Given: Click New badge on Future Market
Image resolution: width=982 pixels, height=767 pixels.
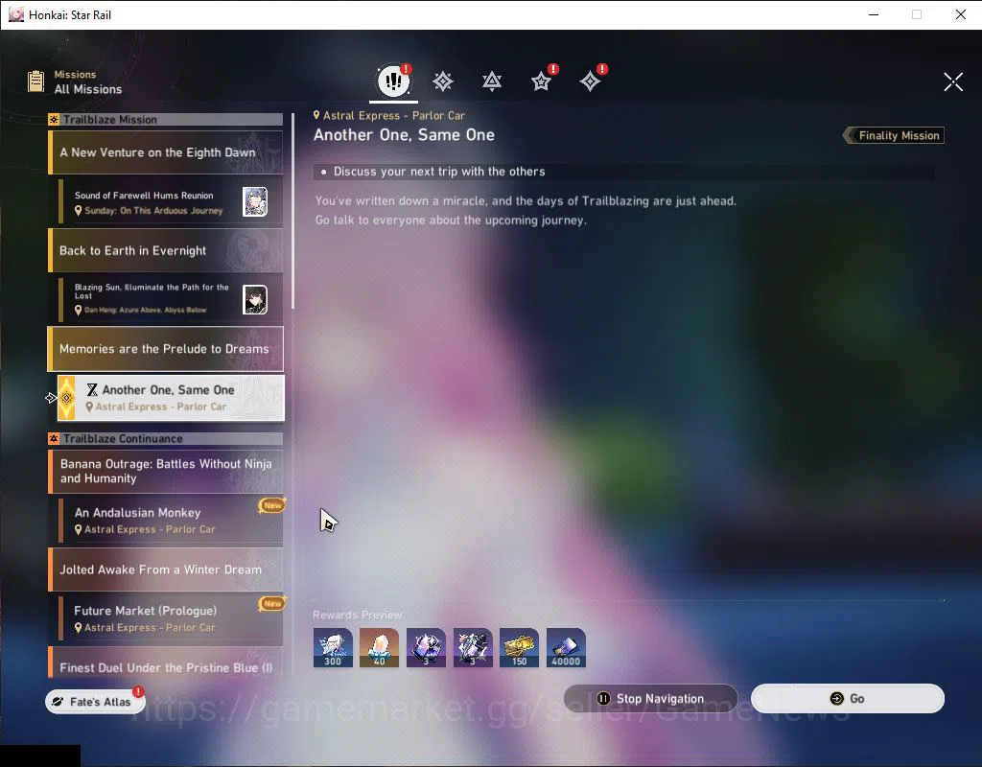Looking at the screenshot, I should coord(271,604).
